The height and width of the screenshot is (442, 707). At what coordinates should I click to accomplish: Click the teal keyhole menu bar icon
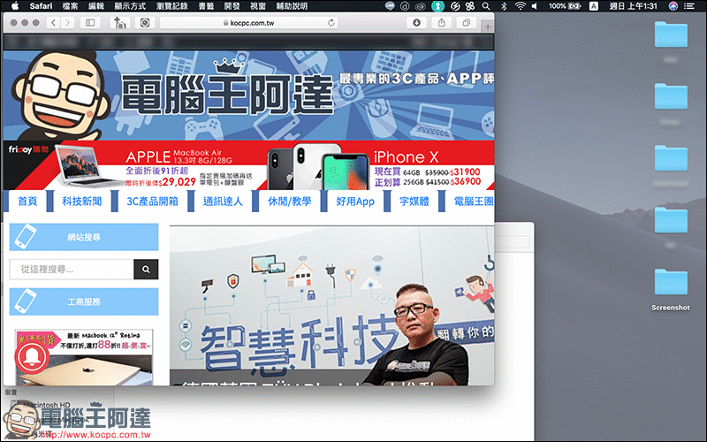tap(437, 6)
